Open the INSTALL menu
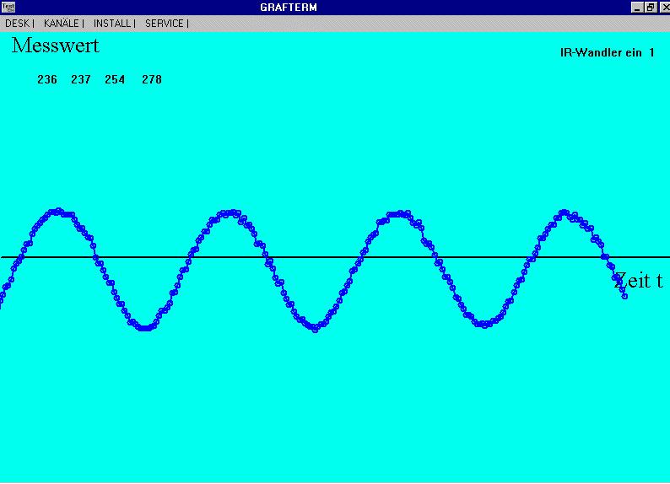 coord(112,24)
